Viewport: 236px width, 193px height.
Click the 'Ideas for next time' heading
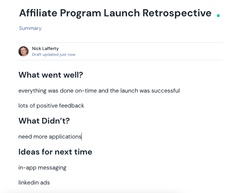pyautogui.click(x=55, y=152)
